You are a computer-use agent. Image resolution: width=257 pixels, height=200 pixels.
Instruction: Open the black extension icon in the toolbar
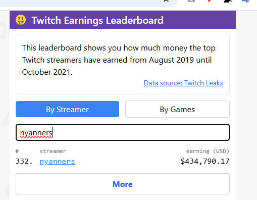(228, 1)
